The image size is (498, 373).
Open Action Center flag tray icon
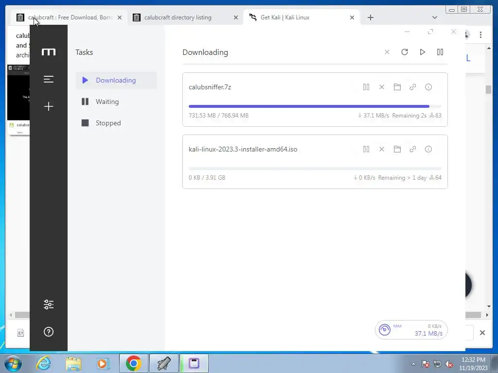426,364
